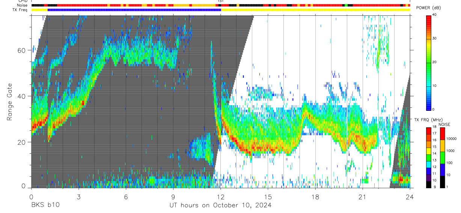Click the red 18 MHz swatch in TX FRQ legend
This screenshot has width=461, height=213.
(x=428, y=131)
